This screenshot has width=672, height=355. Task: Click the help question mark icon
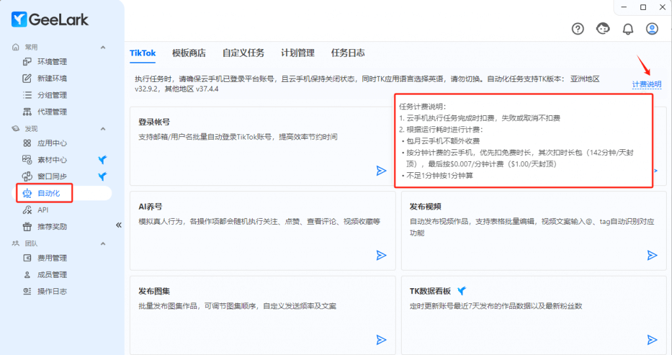pyautogui.click(x=577, y=29)
